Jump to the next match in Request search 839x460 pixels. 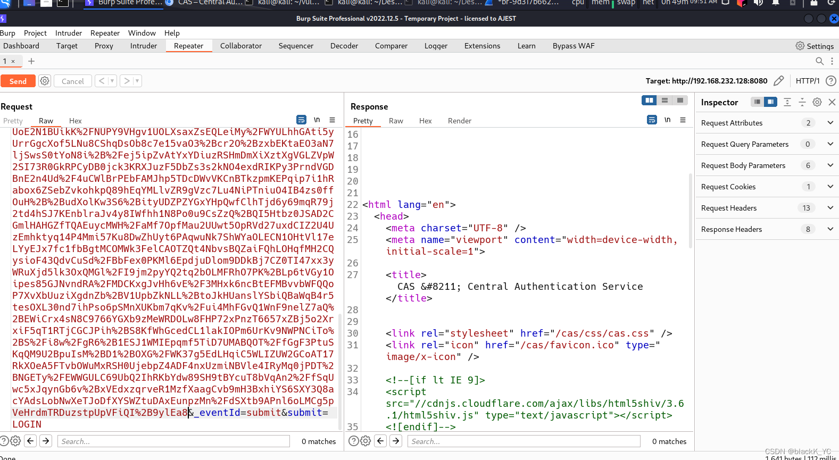[x=46, y=441]
